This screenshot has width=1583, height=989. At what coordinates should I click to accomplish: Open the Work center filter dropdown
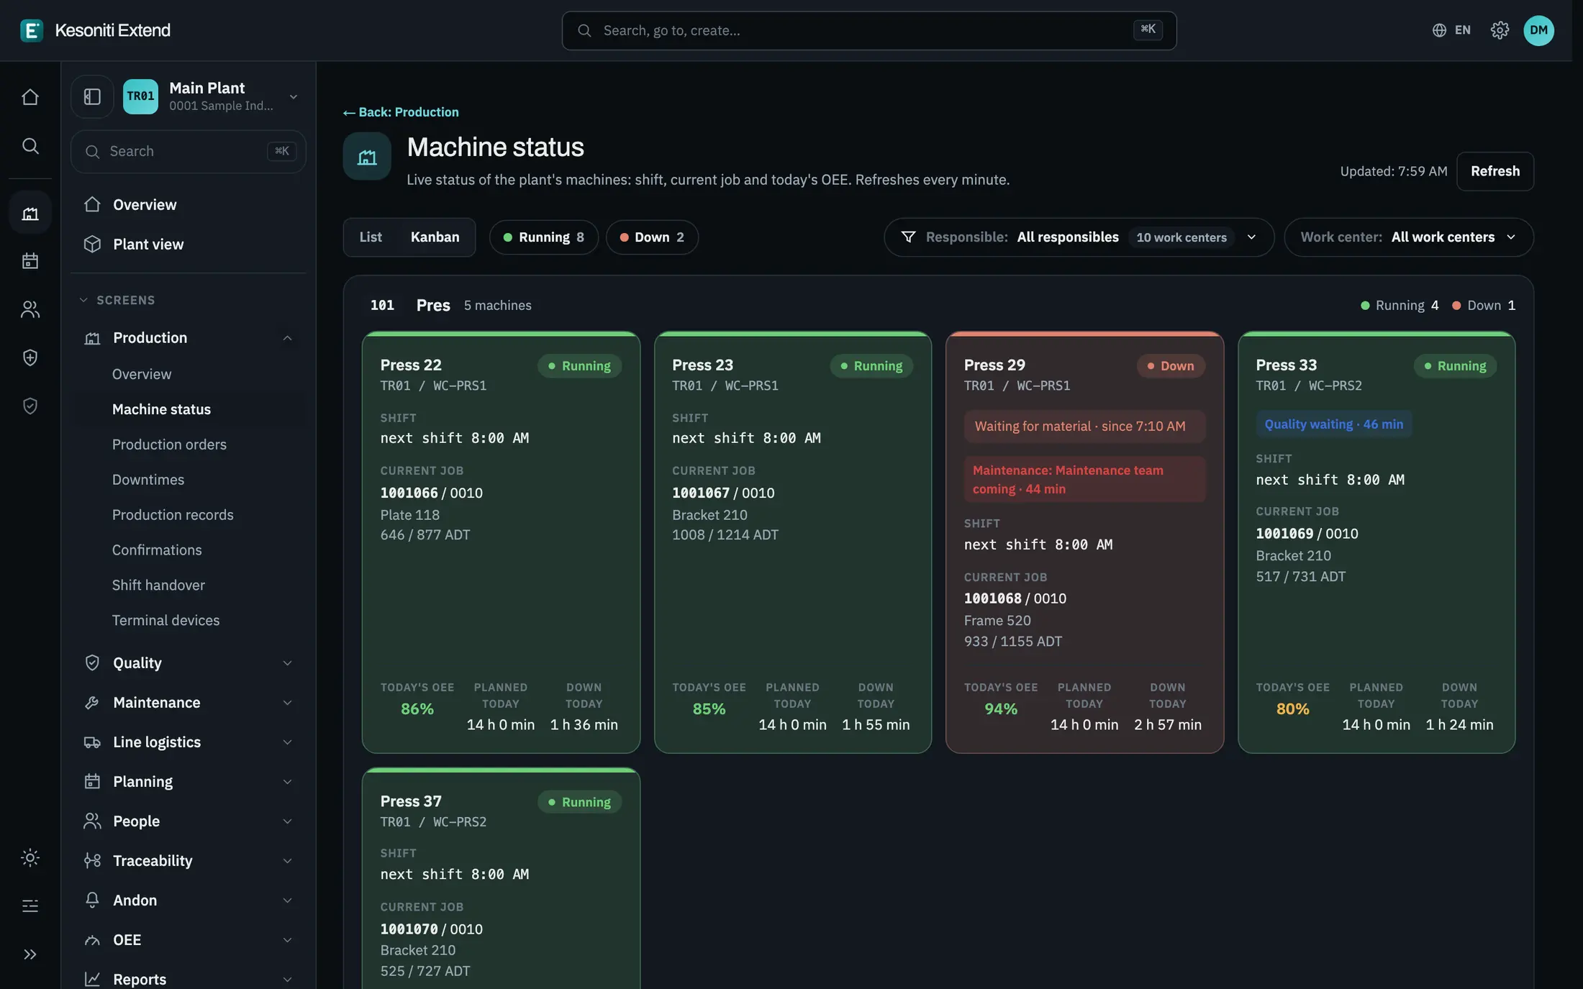tap(1408, 237)
